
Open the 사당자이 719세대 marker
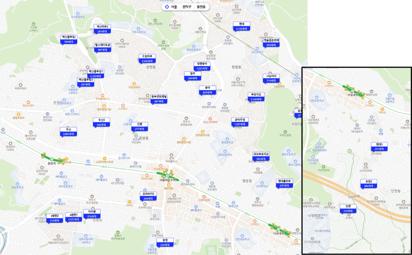pos(271,78)
